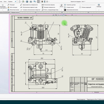The height and width of the screenshot is (104, 104).
Task: Click the Условное обозначение отверстия icon
Action: (21, 10)
